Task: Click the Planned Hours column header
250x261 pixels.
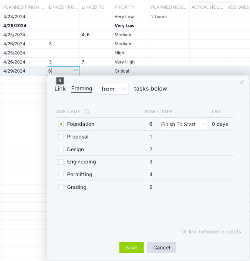Action: click(169, 7)
